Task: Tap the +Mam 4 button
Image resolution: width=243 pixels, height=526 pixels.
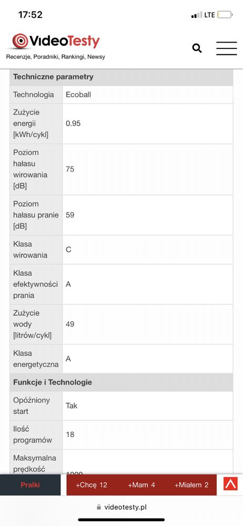Action: 141,485
